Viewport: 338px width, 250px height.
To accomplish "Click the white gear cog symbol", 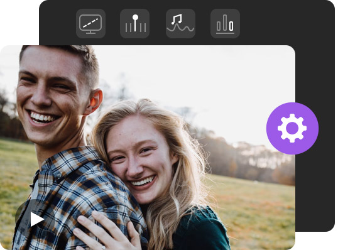I will click(x=292, y=128).
